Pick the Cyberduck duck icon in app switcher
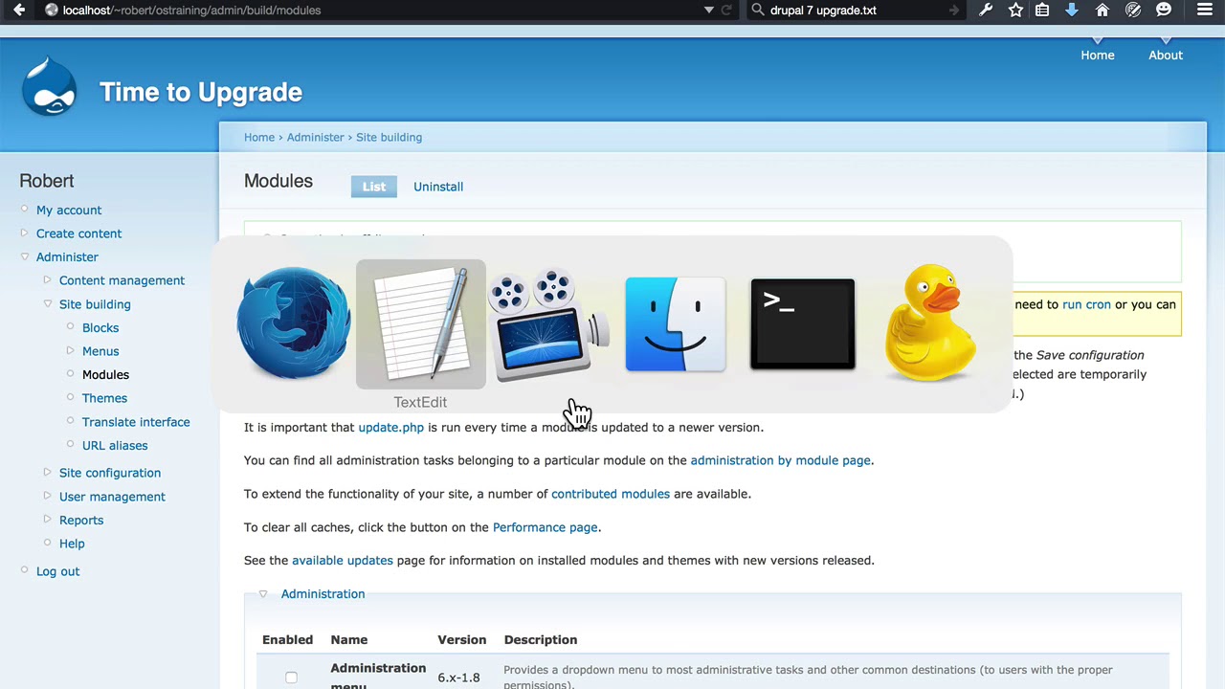This screenshot has width=1225, height=689. [930, 322]
